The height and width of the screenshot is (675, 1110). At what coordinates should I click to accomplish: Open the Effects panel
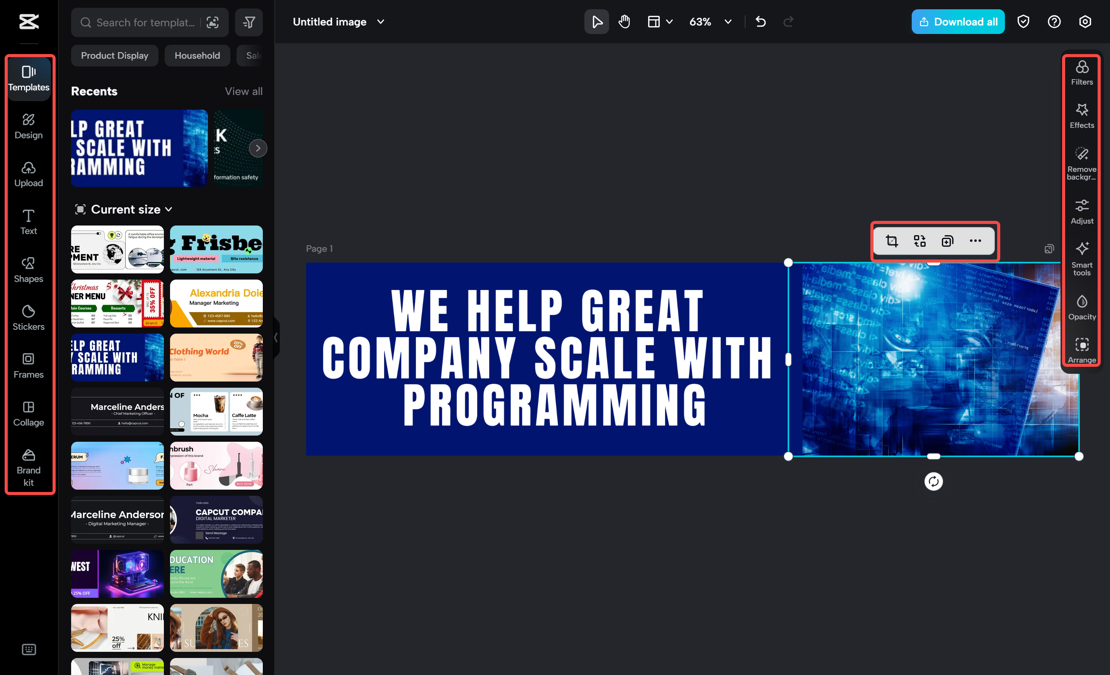click(1082, 116)
